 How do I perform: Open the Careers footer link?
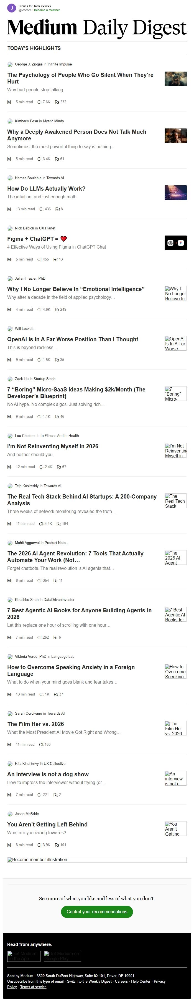pos(121,981)
